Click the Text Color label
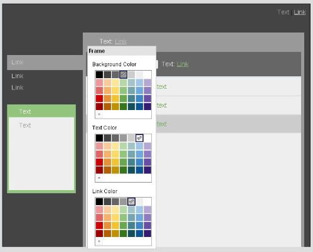Viewport: 313px width, 252px height. pos(105,128)
